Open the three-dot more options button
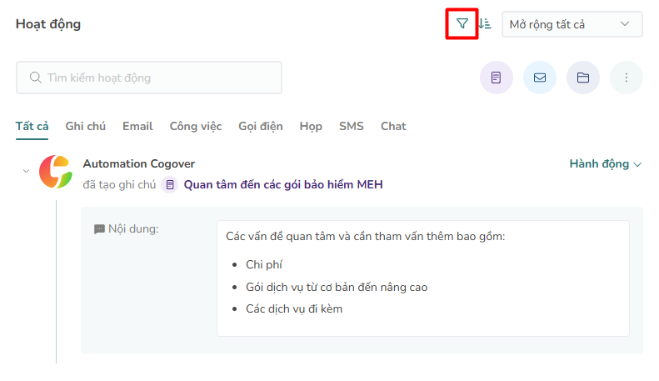 click(627, 78)
